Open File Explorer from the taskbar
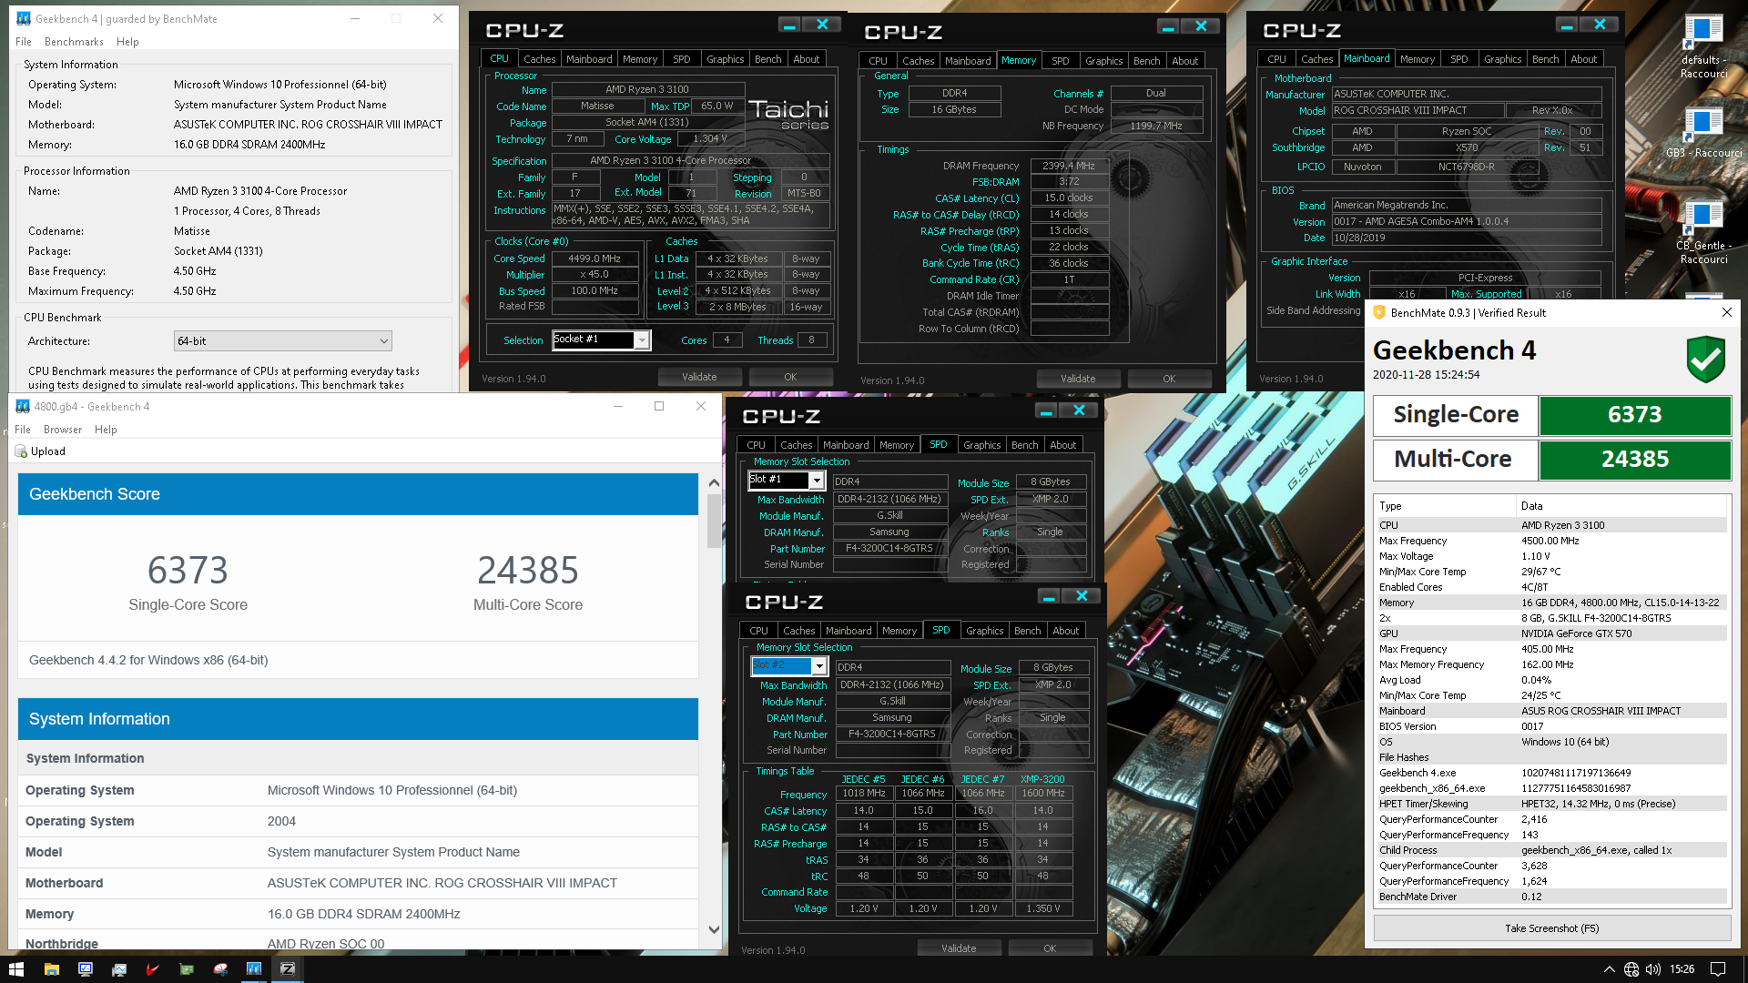The height and width of the screenshot is (983, 1748). pyautogui.click(x=51, y=969)
